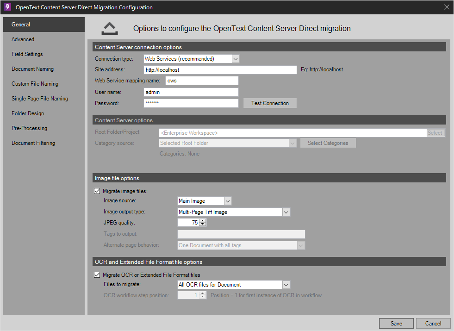
Task: Click the 'OCR and Extended File Format file options' header
Action: pos(269,262)
